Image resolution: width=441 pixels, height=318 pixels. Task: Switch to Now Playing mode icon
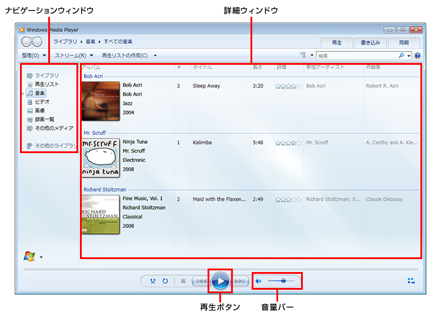[x=411, y=281]
